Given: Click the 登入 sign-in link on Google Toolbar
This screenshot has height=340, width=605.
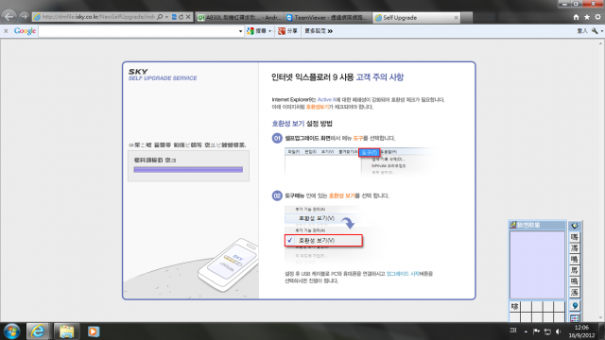Looking at the screenshot, I should coord(582,31).
